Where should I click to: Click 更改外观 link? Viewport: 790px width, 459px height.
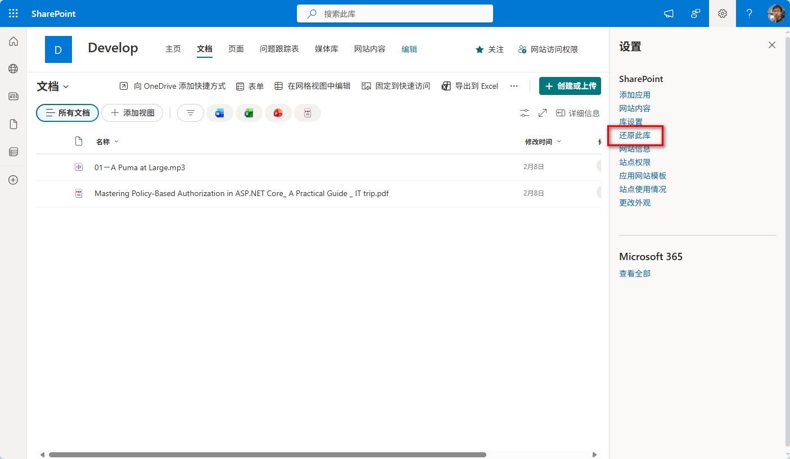(x=635, y=203)
